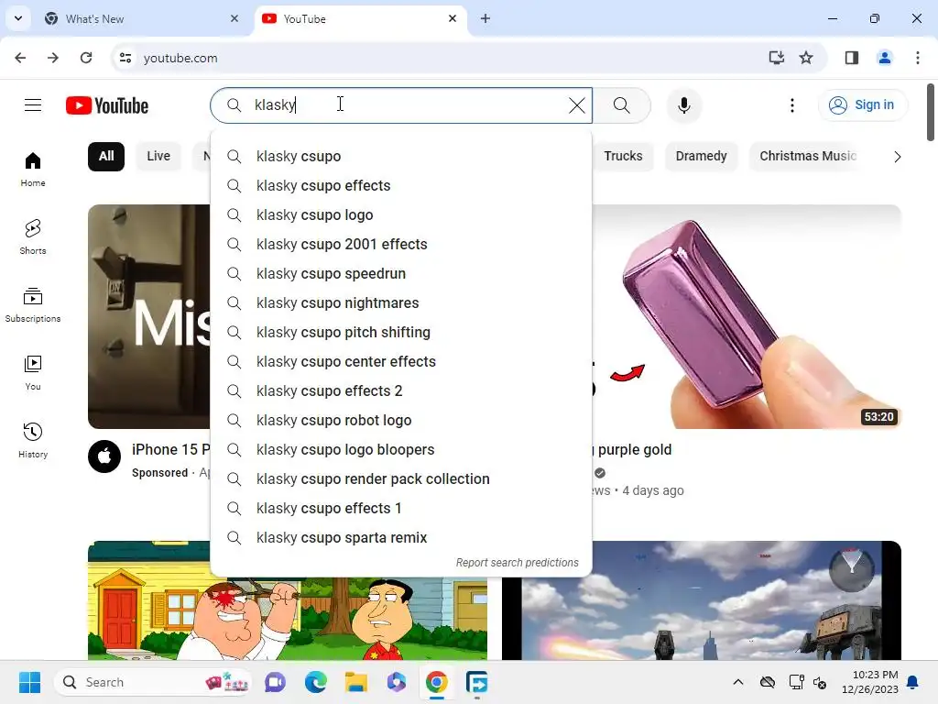Show hidden system tray icons
The image size is (938, 704).
click(738, 682)
